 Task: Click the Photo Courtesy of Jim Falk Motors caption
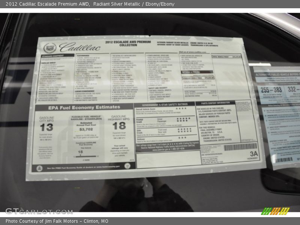point(57,221)
